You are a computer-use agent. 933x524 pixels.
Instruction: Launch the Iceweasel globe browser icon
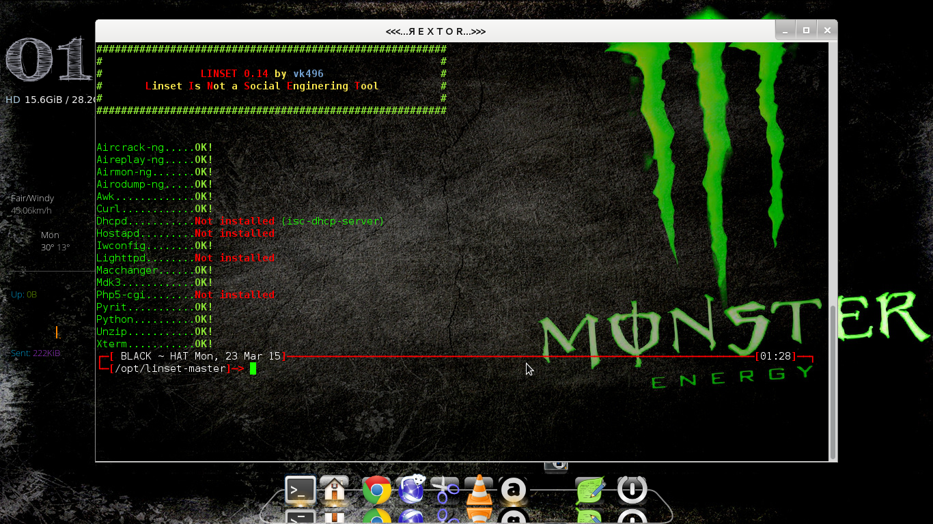(x=411, y=489)
